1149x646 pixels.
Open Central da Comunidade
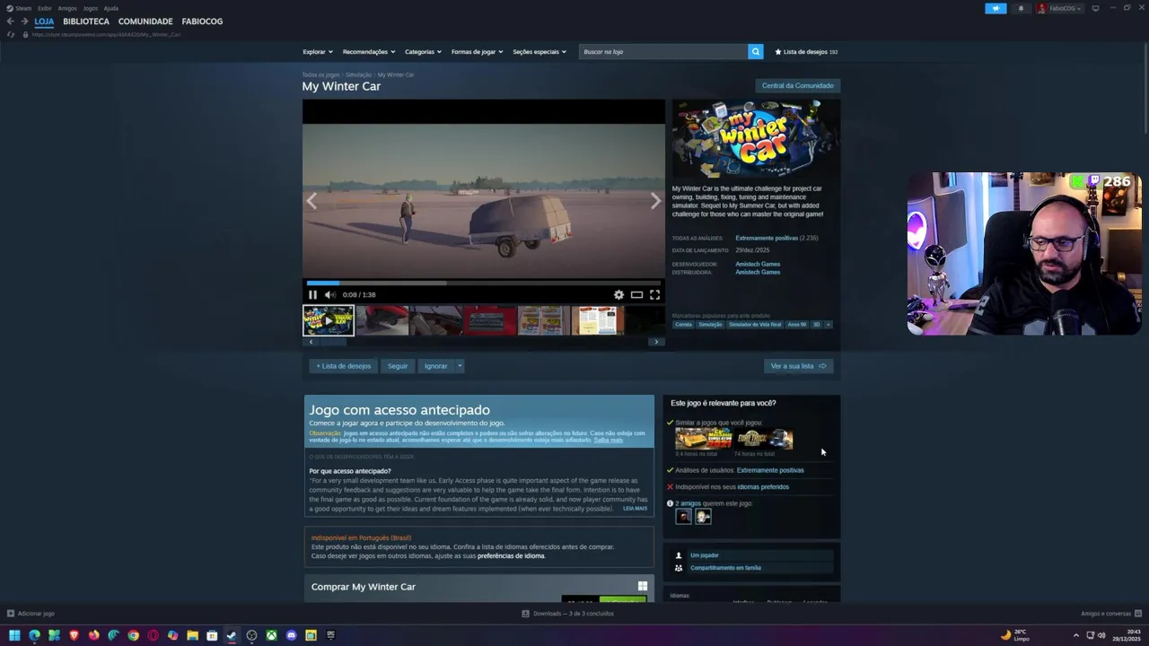pyautogui.click(x=797, y=85)
